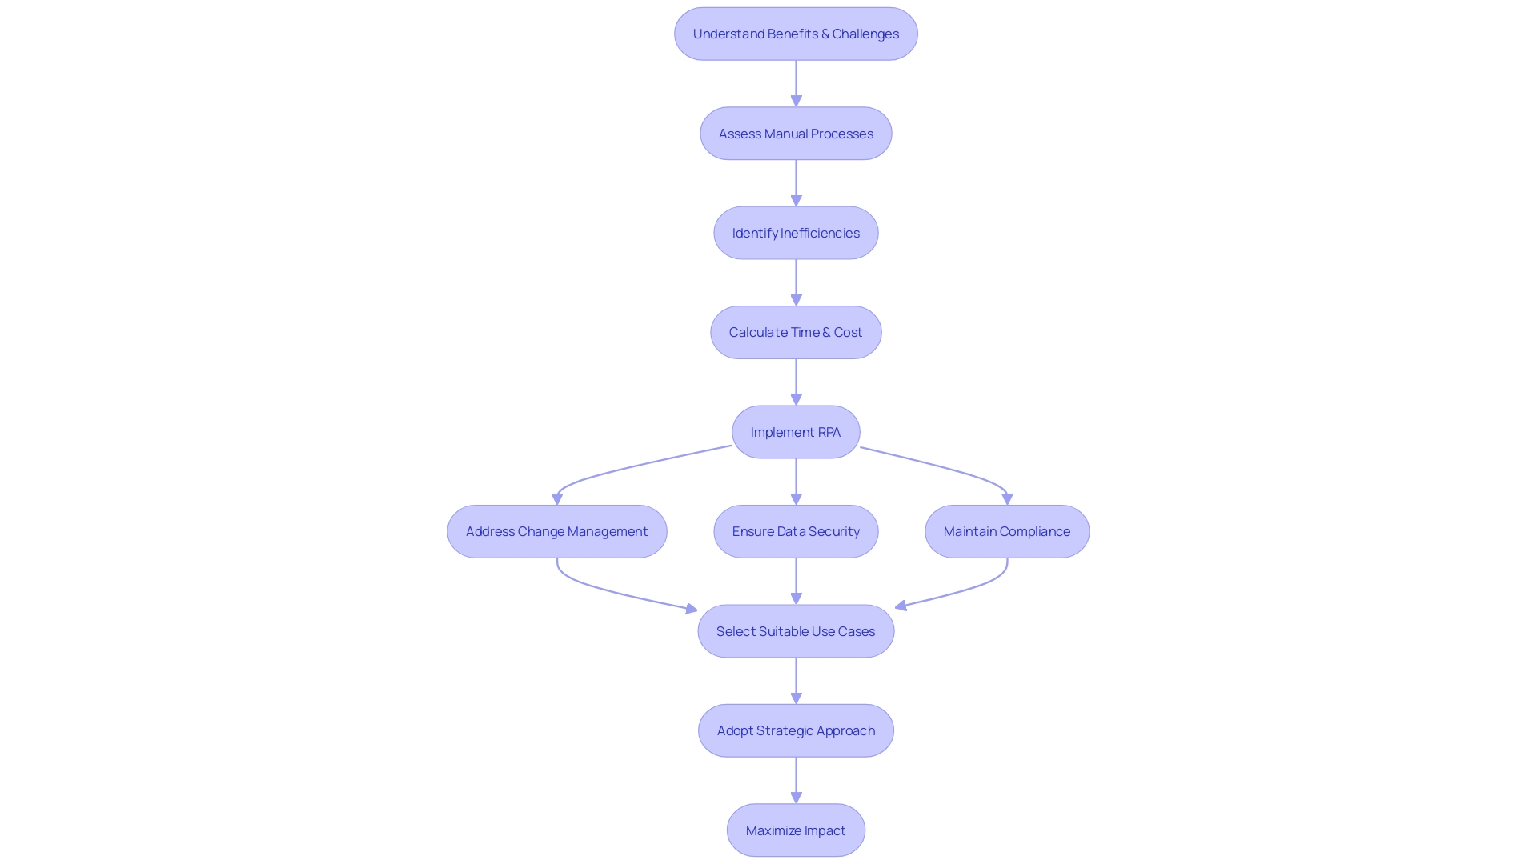Click the Ensure Data Security node

coord(796,530)
